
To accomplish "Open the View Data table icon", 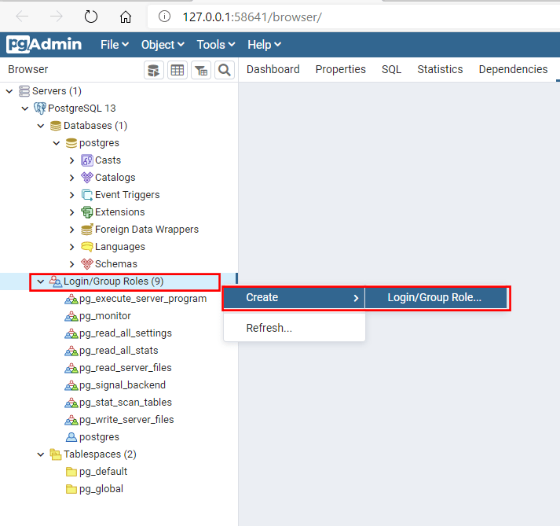I will (x=178, y=70).
